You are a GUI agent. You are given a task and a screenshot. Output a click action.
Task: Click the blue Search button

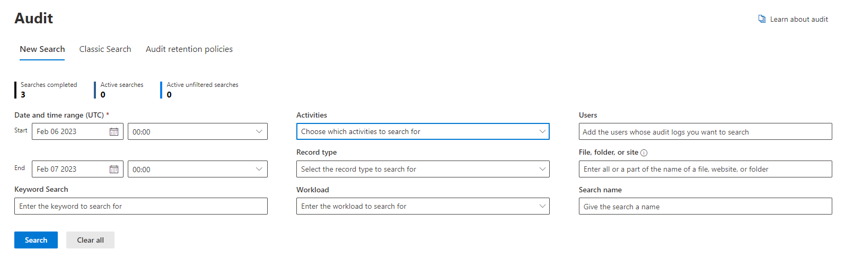(x=36, y=240)
